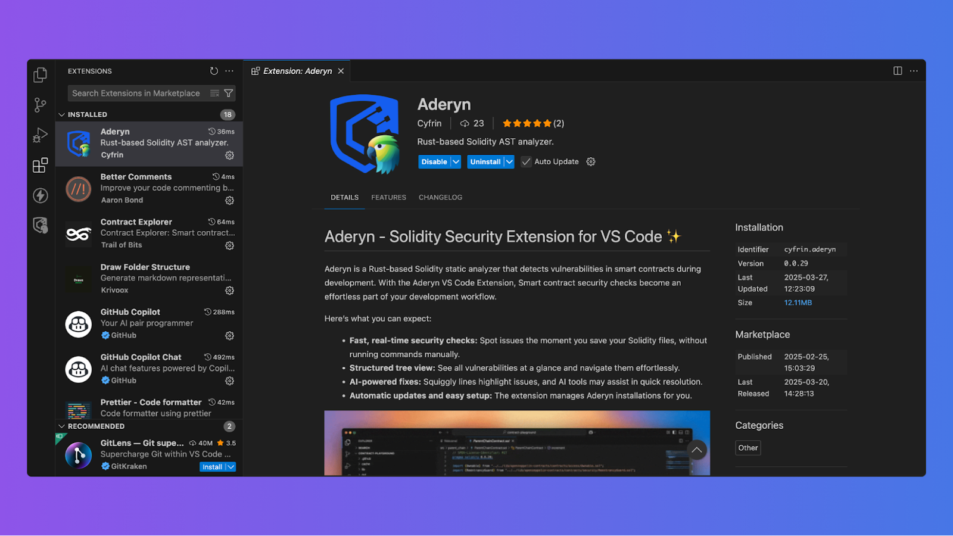
Task: Select Prettier - Code formatter extension
Action: point(149,407)
